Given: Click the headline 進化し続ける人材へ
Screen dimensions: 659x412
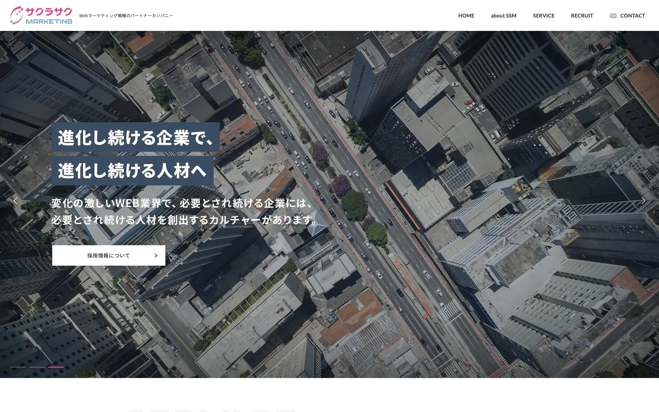Looking at the screenshot, I should pyautogui.click(x=132, y=171).
